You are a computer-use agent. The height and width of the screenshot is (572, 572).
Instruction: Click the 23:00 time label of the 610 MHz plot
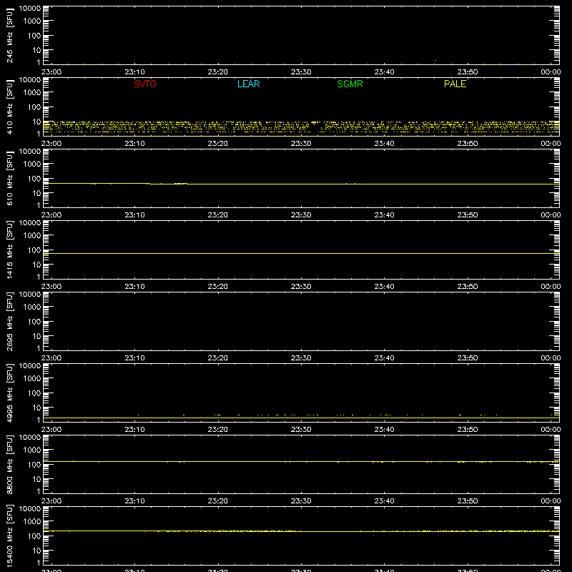(x=51, y=215)
